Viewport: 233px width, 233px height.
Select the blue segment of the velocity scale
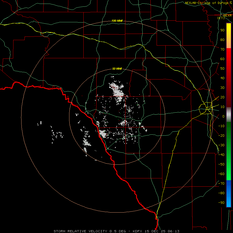pos(229,193)
